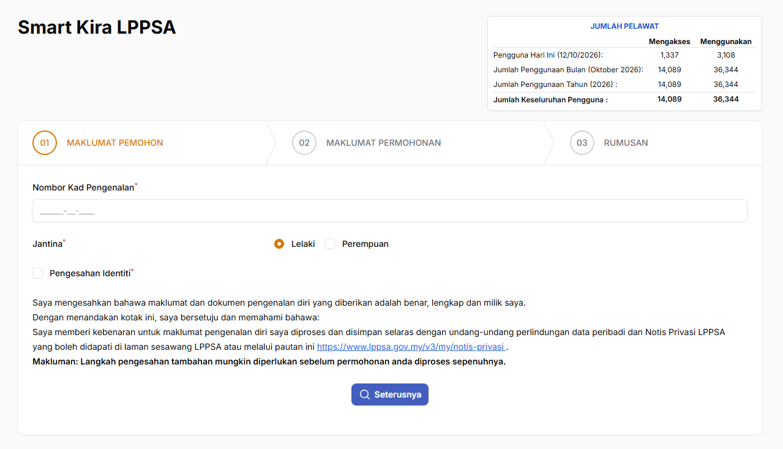Click the bold 36,344 total value
This screenshot has width=783, height=449.
[726, 99]
